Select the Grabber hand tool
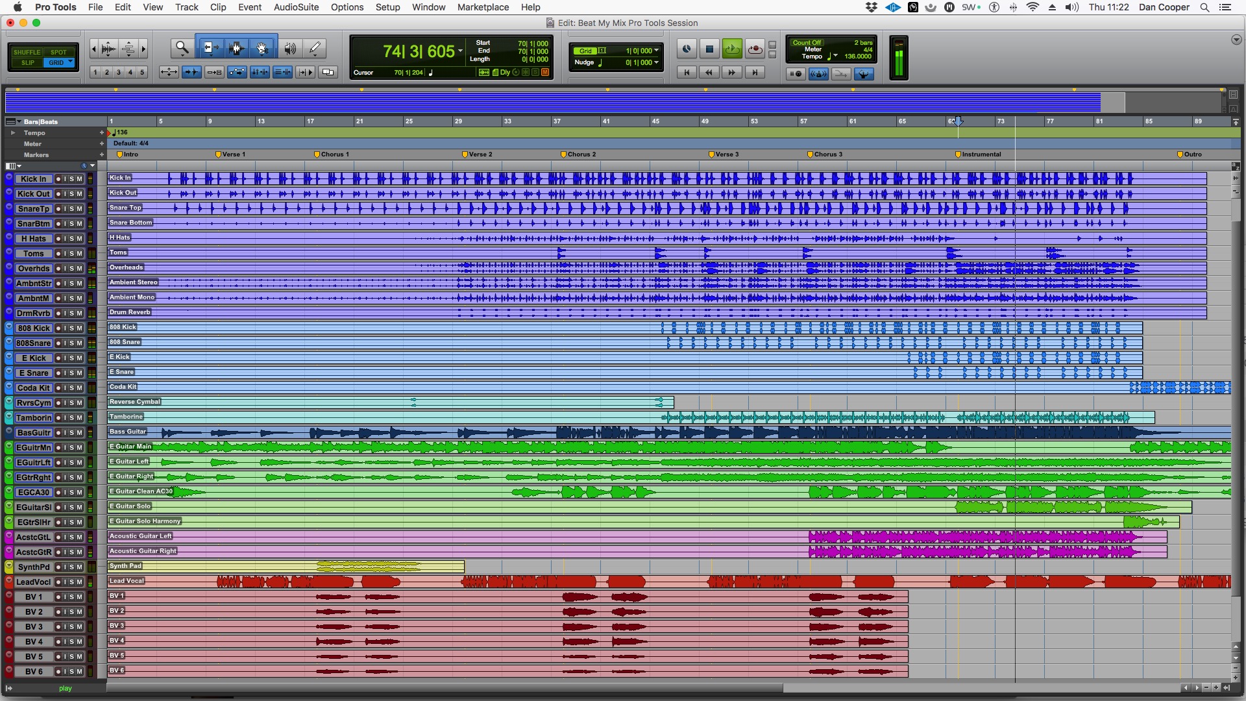Viewport: 1246px width, 701px height. (x=262, y=48)
